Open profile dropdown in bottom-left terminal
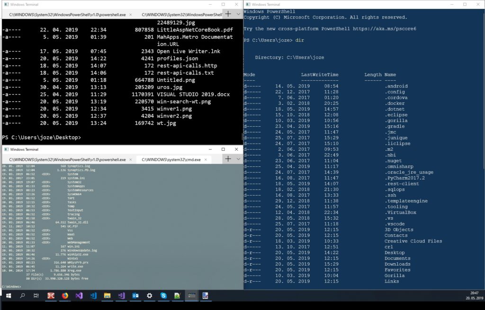The width and height of the screenshot is (485, 310). tap(238, 159)
